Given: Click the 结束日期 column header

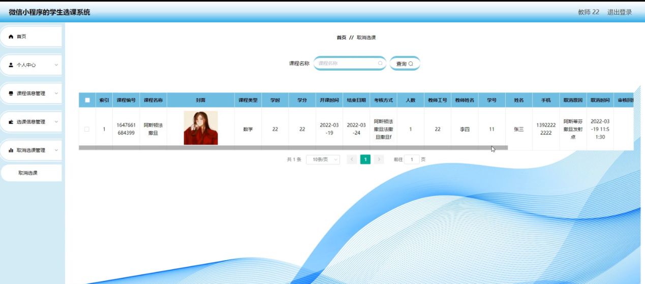Looking at the screenshot, I should tap(356, 100).
